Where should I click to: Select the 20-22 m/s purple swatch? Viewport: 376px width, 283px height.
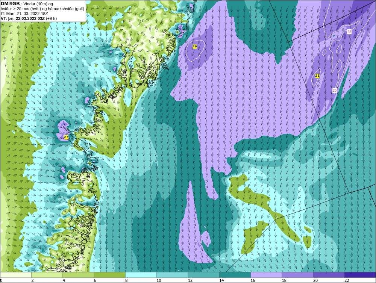tap(329, 275)
